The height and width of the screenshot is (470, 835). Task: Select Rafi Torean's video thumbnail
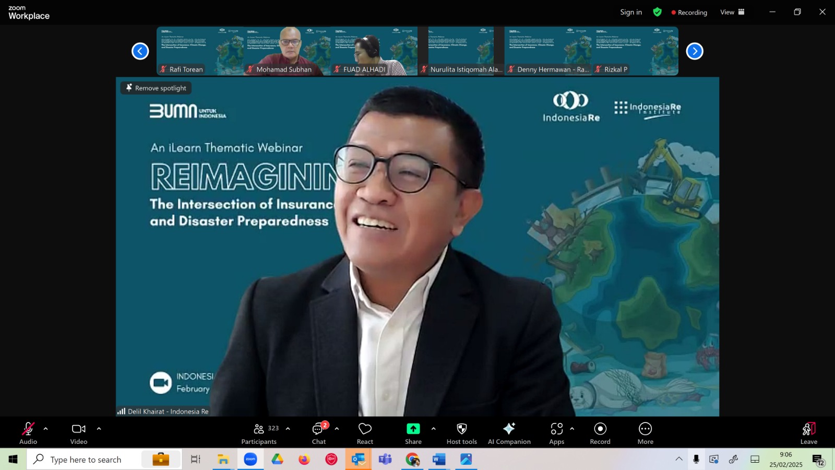(x=200, y=51)
